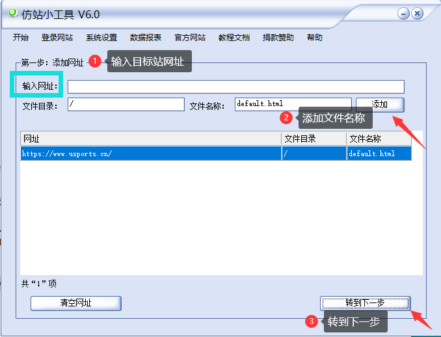Click the 文件名称 field with default.html
Screen dimensions: 441x337
pos(293,104)
